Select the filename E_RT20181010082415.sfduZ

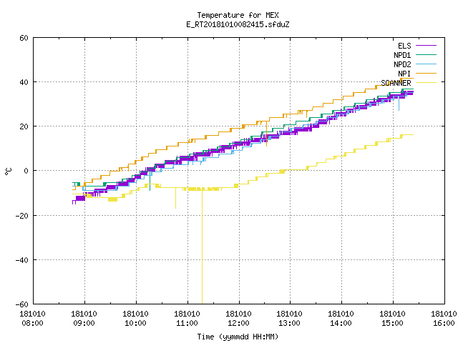coord(238,24)
